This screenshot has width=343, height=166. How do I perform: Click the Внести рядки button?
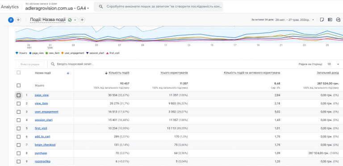[x=30, y=64]
